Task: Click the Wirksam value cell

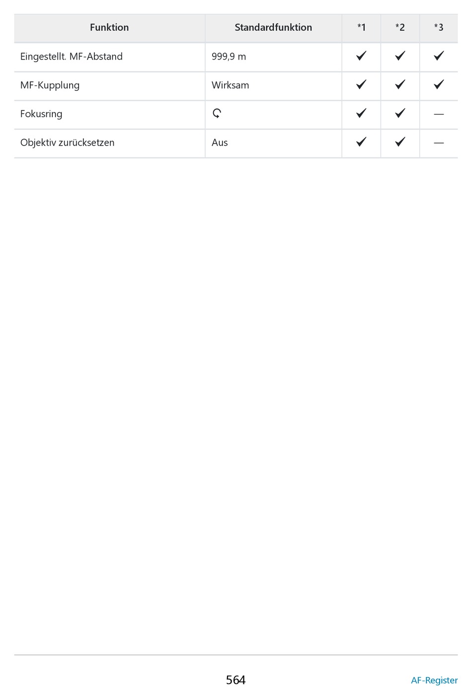Action: point(231,85)
